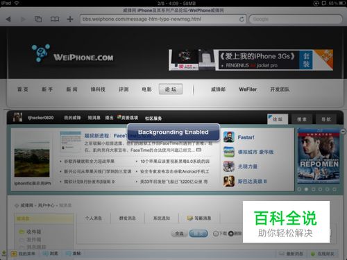This screenshot has height=260, width=347.
Task: Open the 开发团队 link
Action: [280, 89]
